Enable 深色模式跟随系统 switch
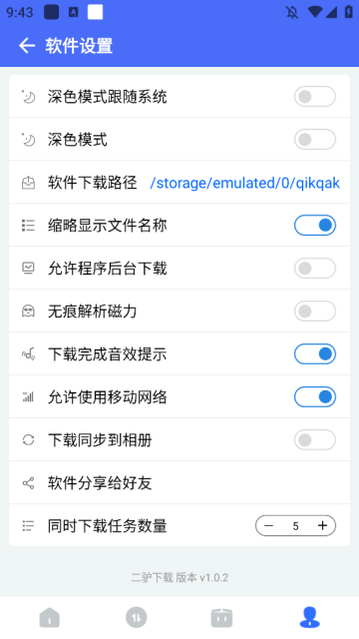Screen dimensions: 359x639 point(315,97)
